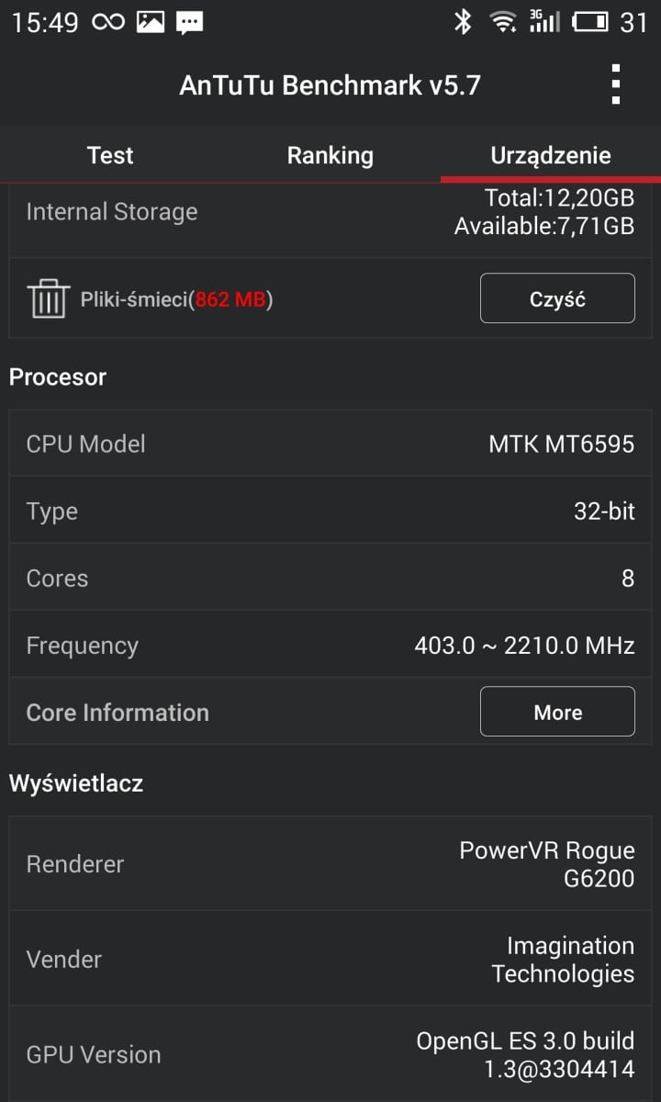Select the CPU Model row
This screenshot has width=661, height=1102.
[330, 444]
